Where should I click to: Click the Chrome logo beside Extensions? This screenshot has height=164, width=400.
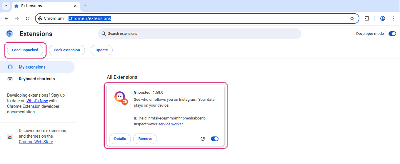(x=10, y=34)
